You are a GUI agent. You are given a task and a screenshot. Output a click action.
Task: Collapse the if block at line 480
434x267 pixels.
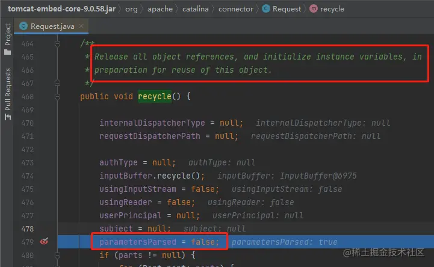tap(57, 255)
